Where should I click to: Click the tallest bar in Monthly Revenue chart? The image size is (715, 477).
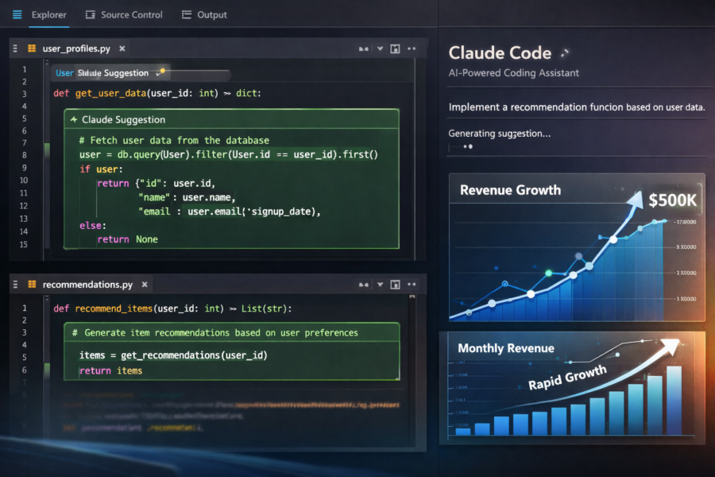(x=674, y=400)
